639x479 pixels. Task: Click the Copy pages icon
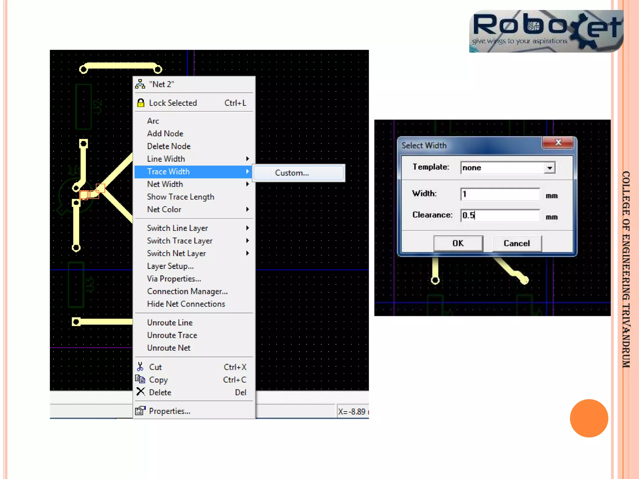coord(140,379)
